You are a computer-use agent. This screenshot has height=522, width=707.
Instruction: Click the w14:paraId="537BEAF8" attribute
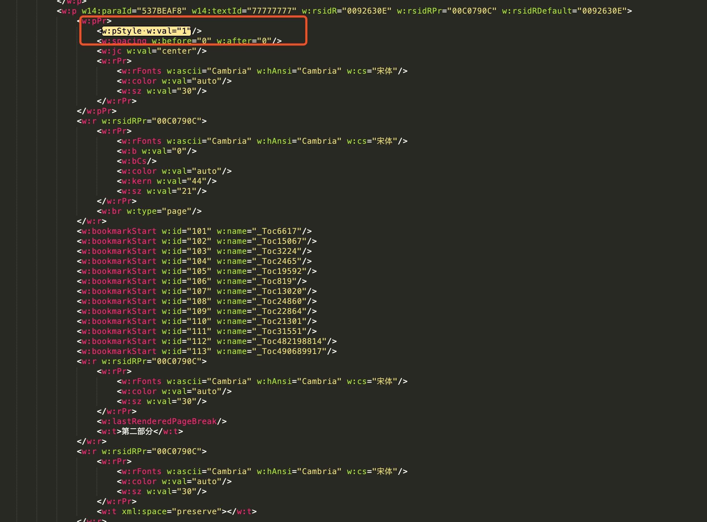(x=134, y=11)
